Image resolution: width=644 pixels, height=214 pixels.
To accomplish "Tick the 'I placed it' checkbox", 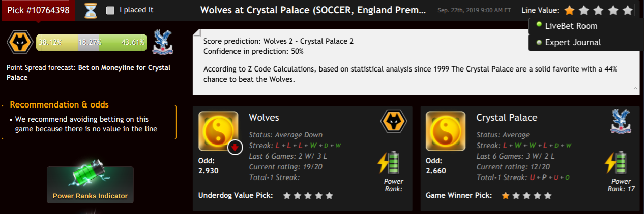I will (x=110, y=10).
